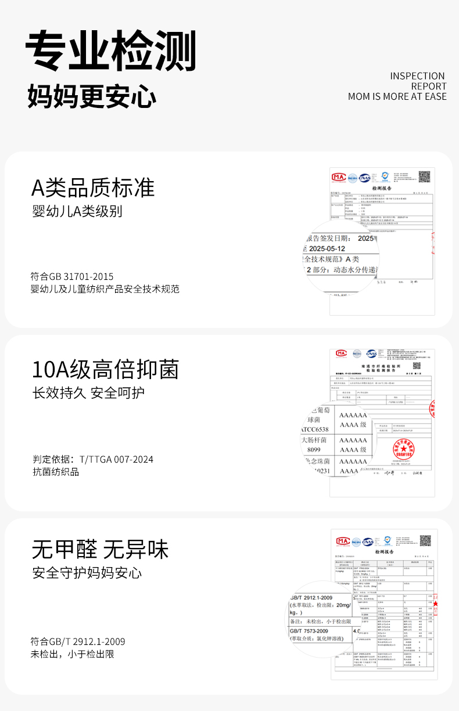Click the red star stamp on the 无甲醛 report edge

[435, 604]
